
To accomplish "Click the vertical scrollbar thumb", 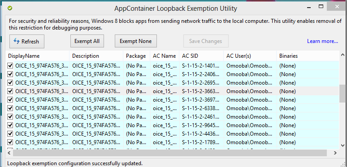I will click(343, 94).
